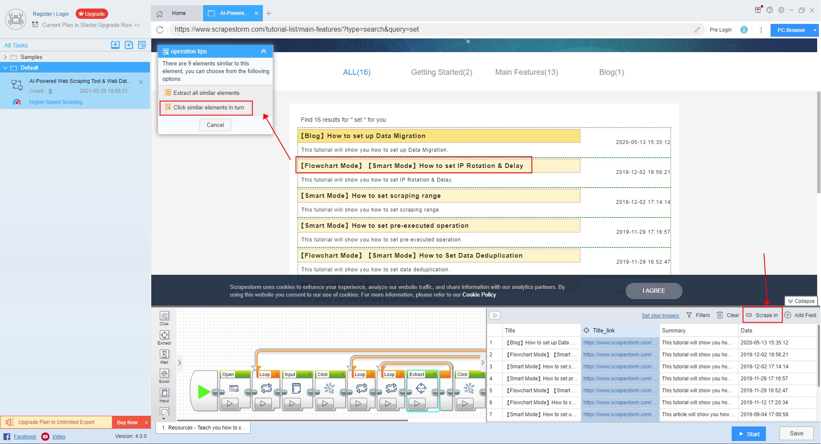This screenshot has width=821, height=444.
Task: Open the Facebook icon link
Action: (7, 436)
